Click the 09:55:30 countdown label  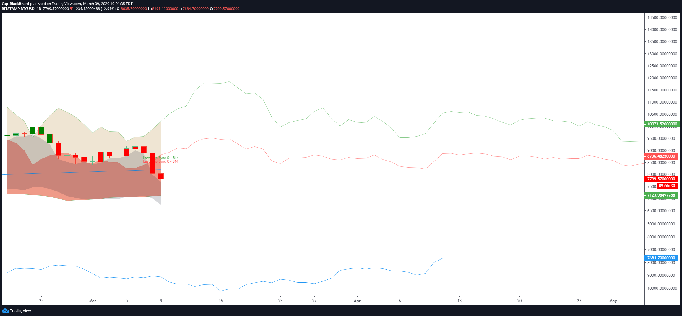(x=667, y=186)
